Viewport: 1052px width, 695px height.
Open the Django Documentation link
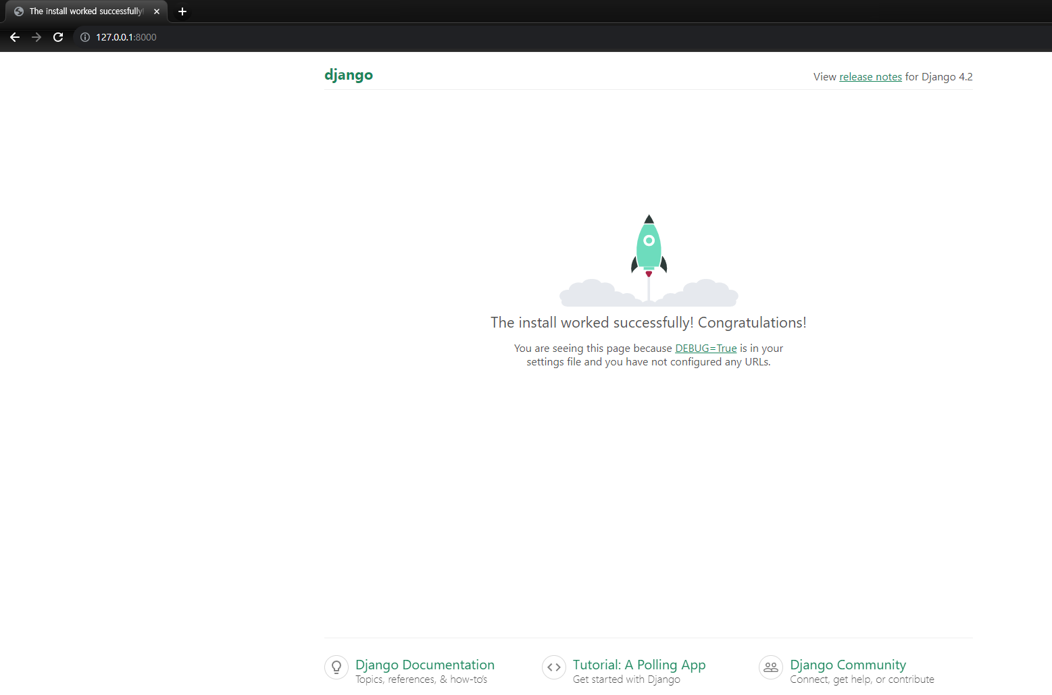[x=425, y=665]
